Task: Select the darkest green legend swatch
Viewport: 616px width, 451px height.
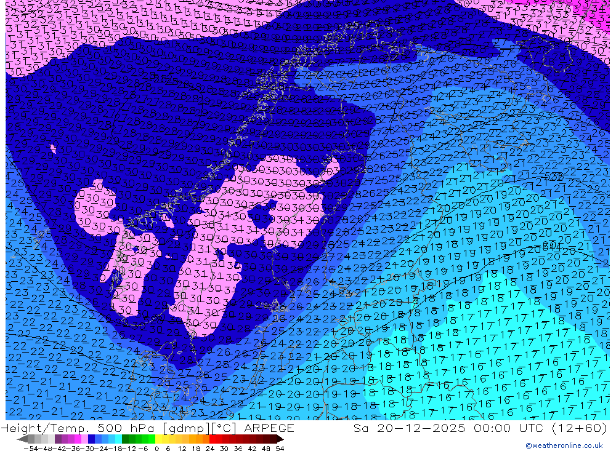Action: pyautogui.click(x=125, y=439)
